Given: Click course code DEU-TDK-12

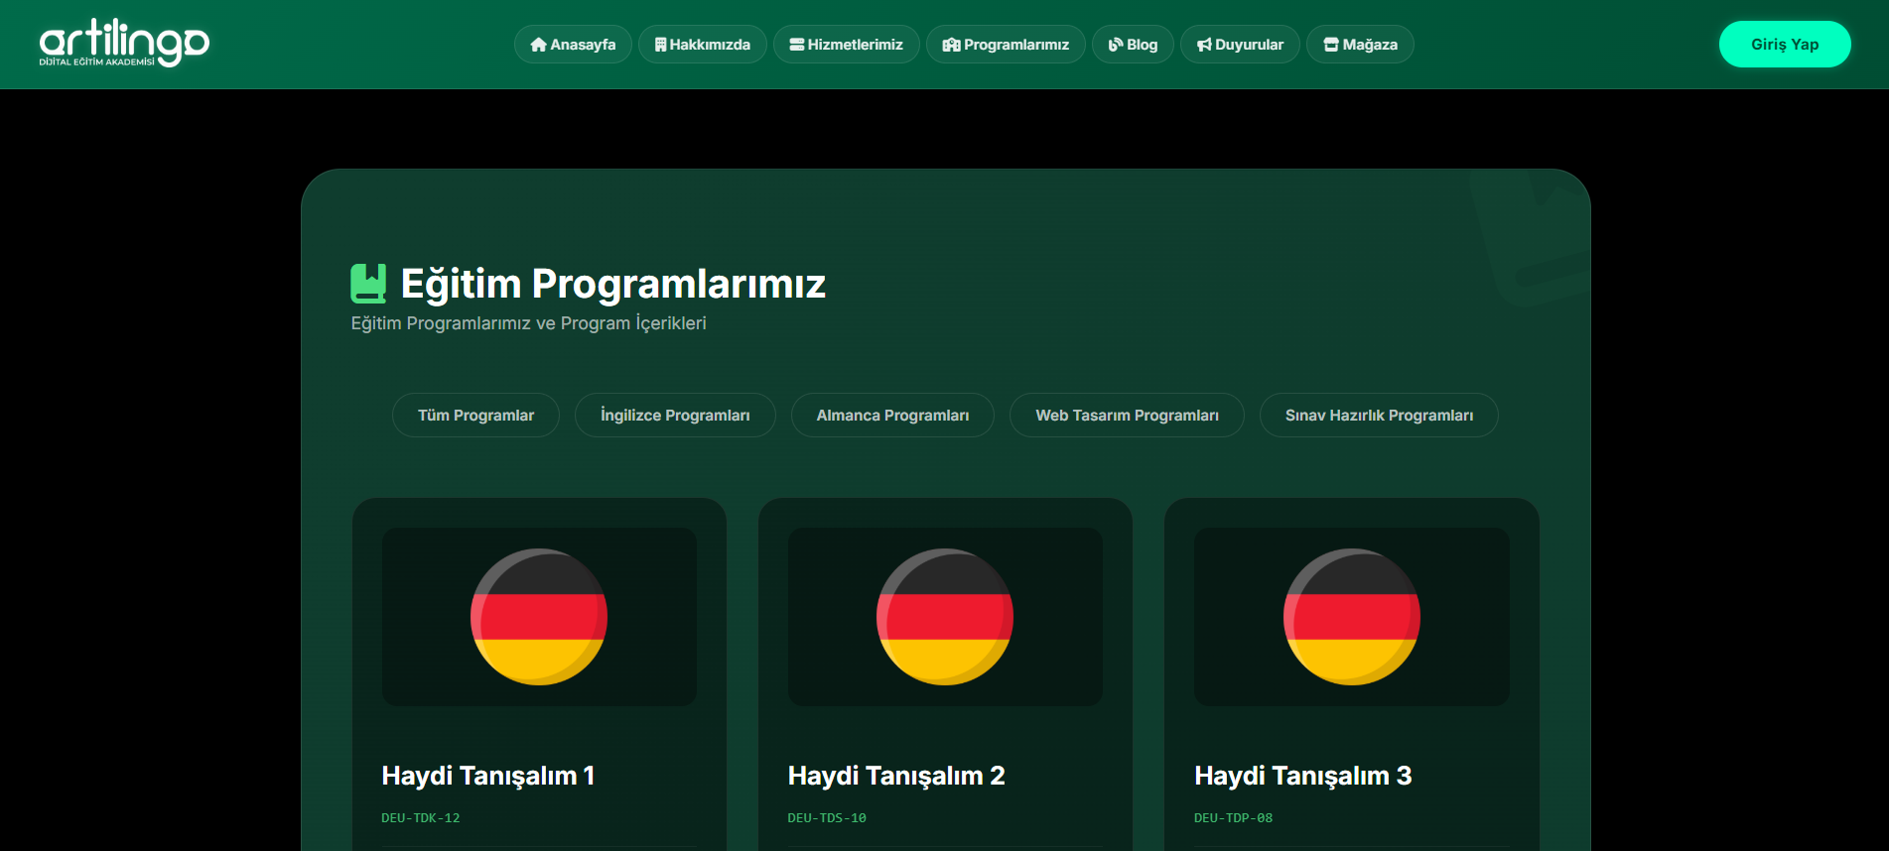Looking at the screenshot, I should pos(421,818).
